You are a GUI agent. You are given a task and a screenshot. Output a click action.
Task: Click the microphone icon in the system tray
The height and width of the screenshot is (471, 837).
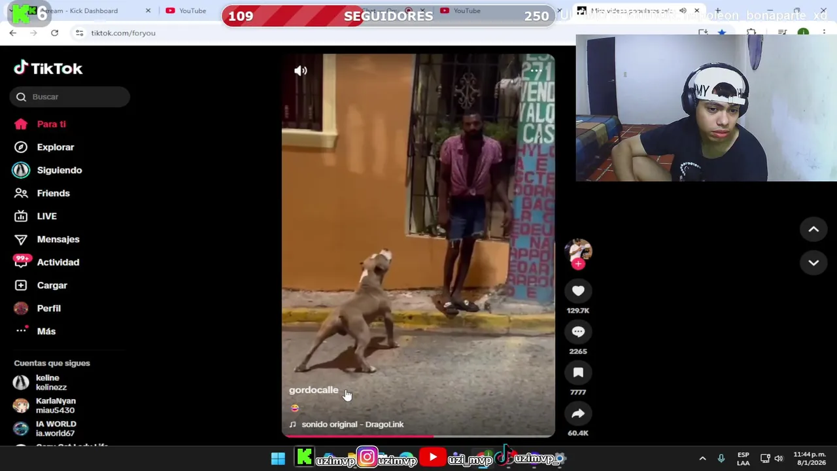[721, 459]
